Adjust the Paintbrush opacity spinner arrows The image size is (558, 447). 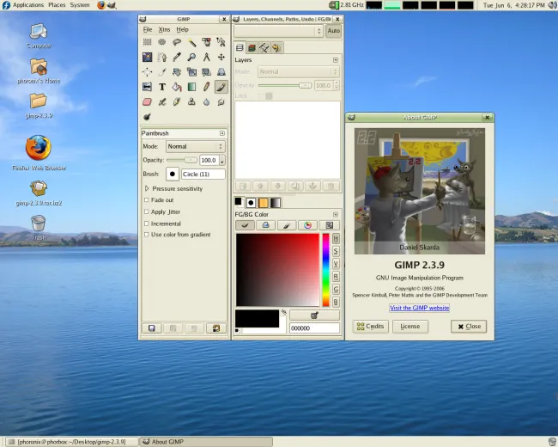(222, 160)
